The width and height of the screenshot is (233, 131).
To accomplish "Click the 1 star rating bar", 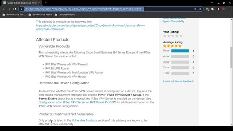I will [x=180, y=73].
